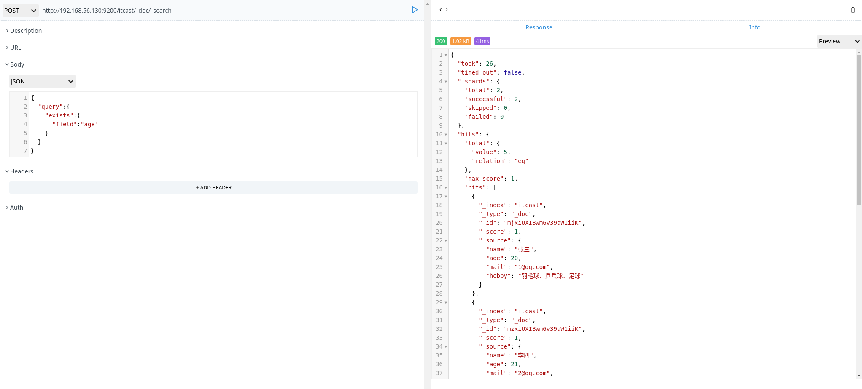
Task: Collapse the hits array fold arrow
Action: tap(446, 188)
